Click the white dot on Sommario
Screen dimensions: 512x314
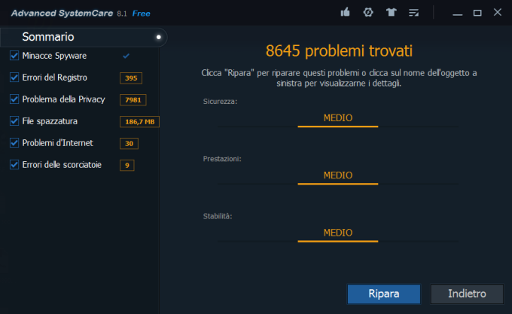pos(159,37)
